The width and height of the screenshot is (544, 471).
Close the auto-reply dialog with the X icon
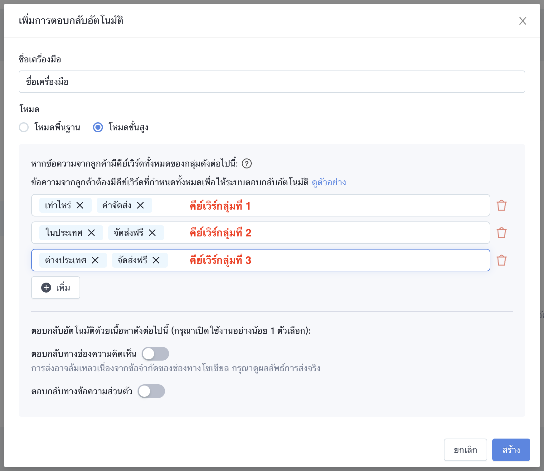[x=522, y=21]
